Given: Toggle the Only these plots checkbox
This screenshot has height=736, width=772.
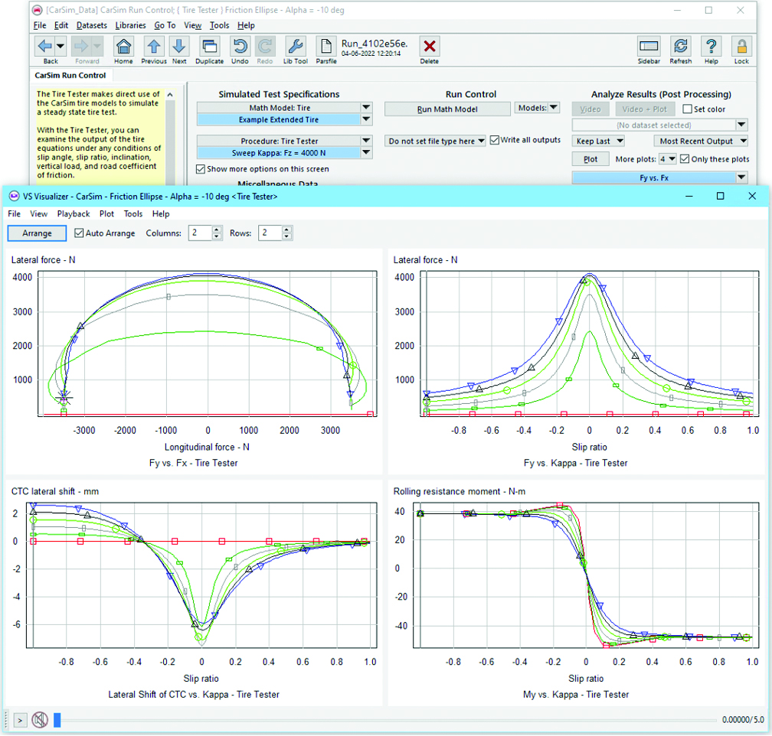Looking at the screenshot, I should [685, 159].
